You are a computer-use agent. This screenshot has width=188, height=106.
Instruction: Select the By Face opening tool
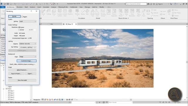click(x=144, y=13)
